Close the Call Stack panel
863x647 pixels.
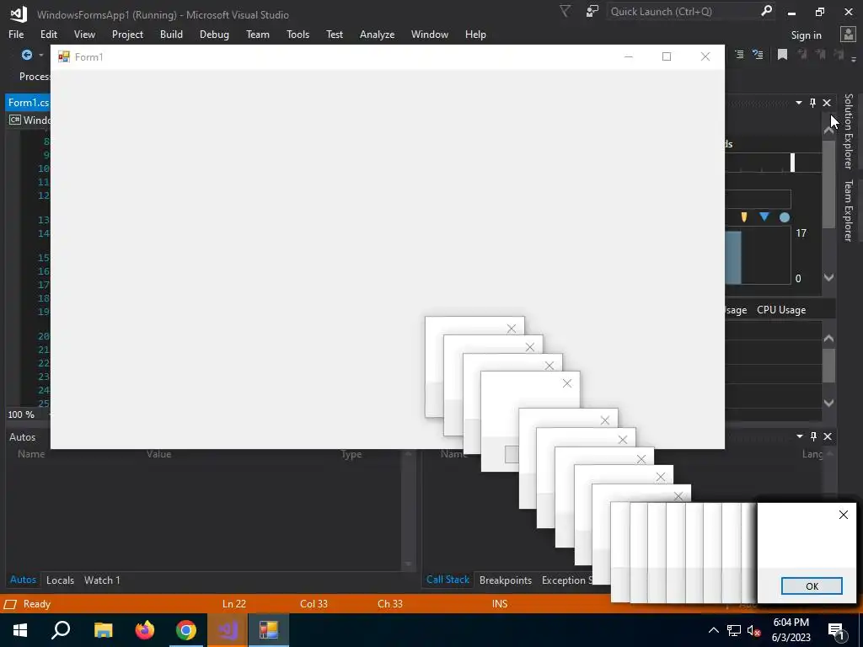(x=828, y=436)
